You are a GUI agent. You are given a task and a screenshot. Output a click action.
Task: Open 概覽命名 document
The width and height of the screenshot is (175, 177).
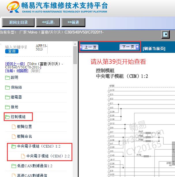(25, 136)
